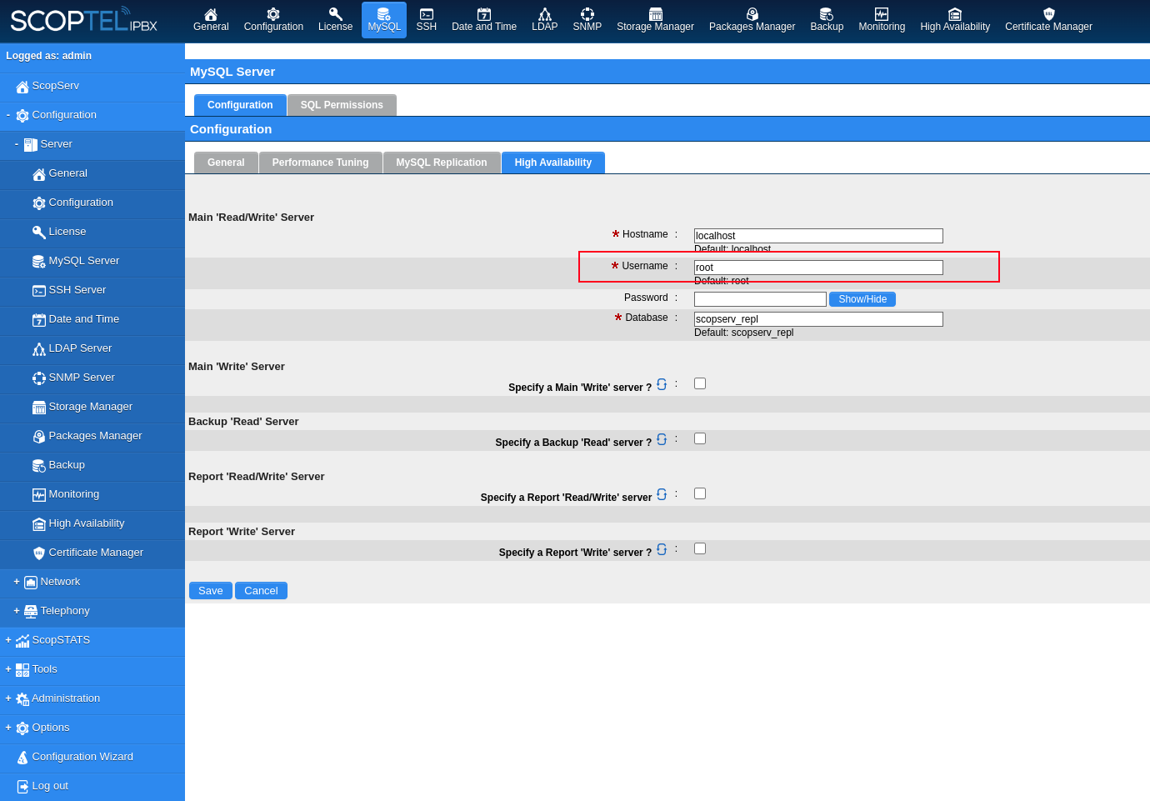The width and height of the screenshot is (1150, 801).
Task: Click Certificate Manager shield icon in sidebar
Action: tap(39, 553)
